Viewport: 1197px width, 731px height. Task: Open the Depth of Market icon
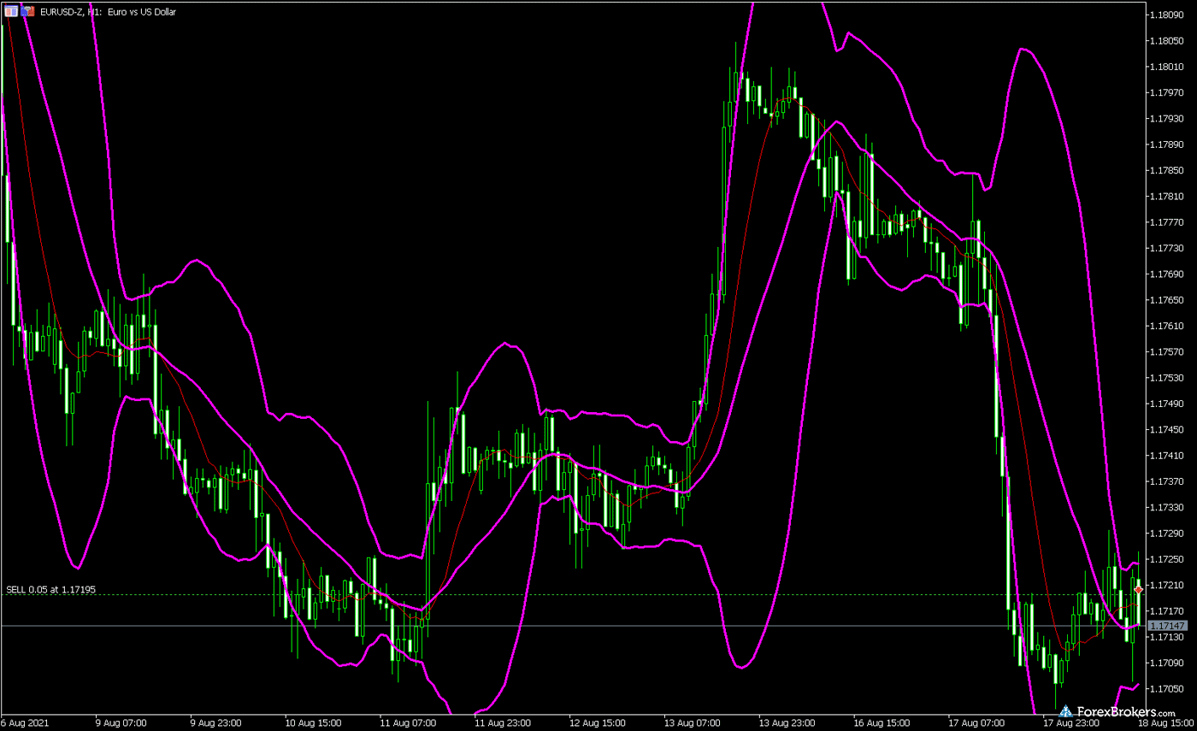[28, 12]
